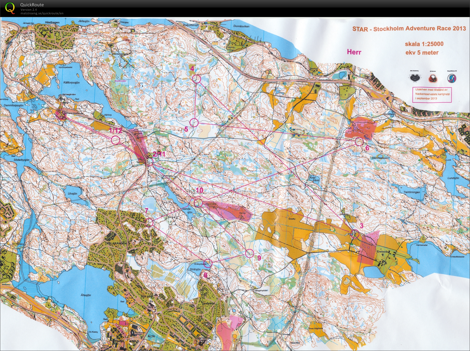This screenshot has width=470, height=351.
Task: Click the 'Erstavik' place label
Action: [382, 252]
